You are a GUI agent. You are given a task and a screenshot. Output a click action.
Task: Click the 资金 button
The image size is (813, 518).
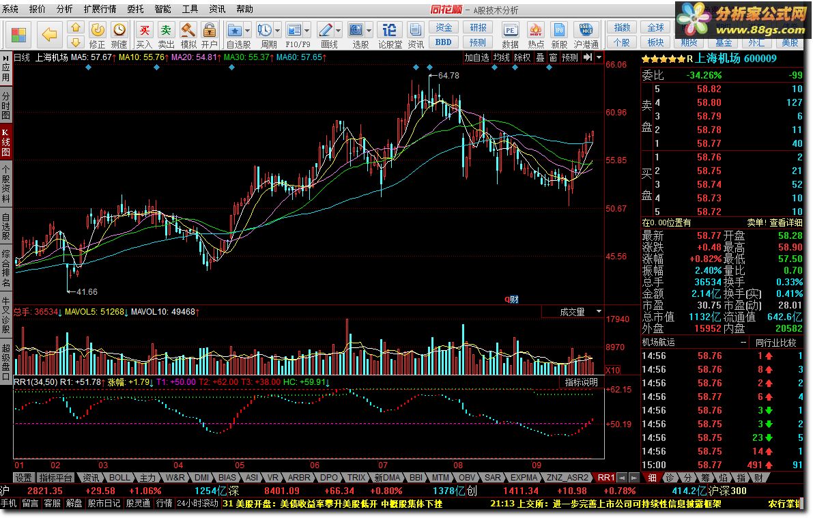444,27
